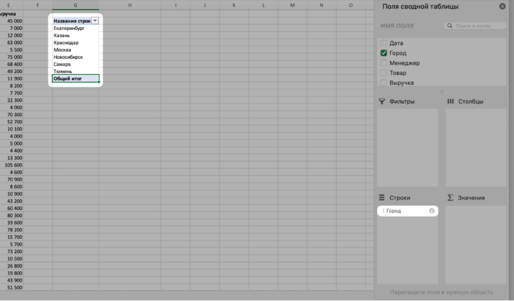Select the cell with value 22 300

coord(11,100)
